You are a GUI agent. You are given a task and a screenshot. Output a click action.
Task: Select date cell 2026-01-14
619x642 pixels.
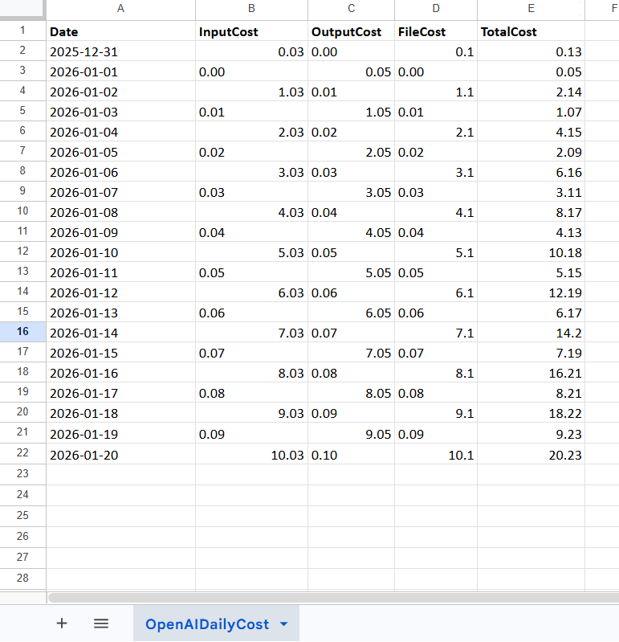[120, 333]
